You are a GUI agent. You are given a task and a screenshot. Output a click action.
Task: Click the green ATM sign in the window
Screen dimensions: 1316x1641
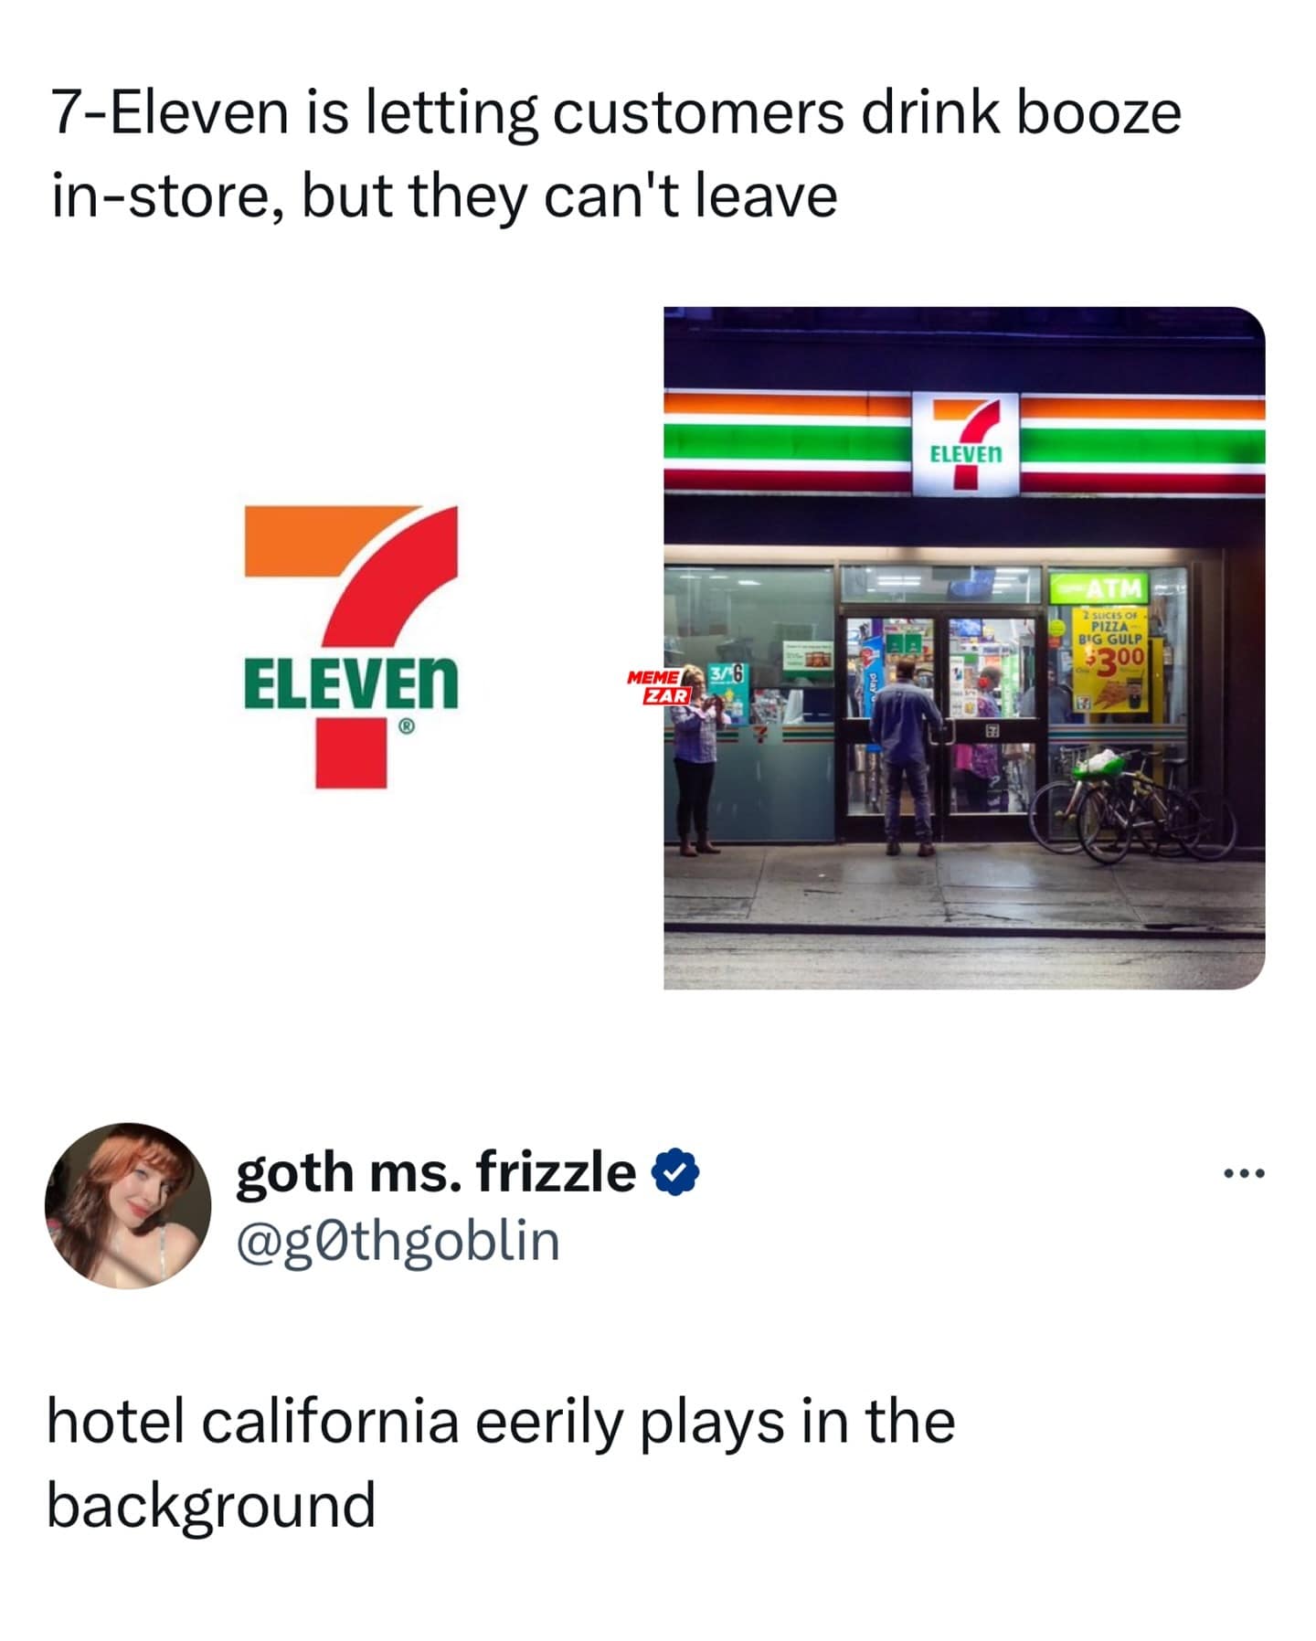click(1098, 587)
